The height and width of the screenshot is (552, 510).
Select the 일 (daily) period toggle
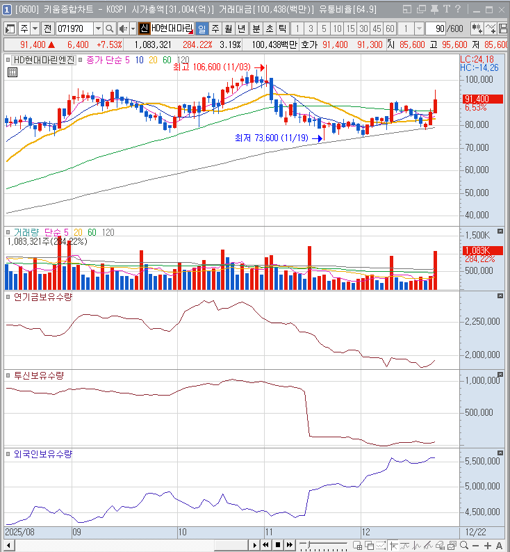[202, 29]
